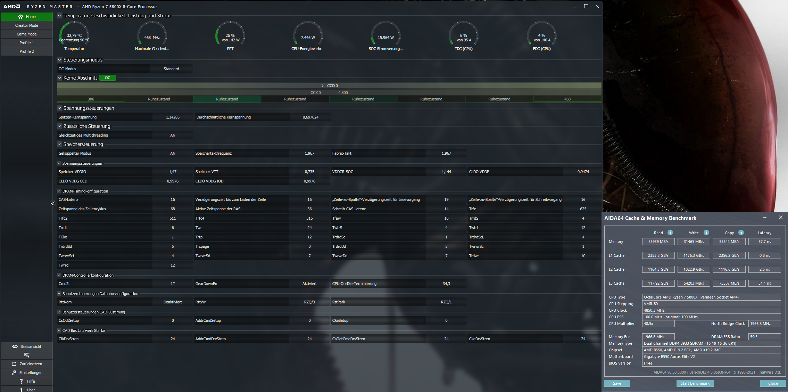The height and width of the screenshot is (392, 788).
Task: Click the Copy info icon in AIDA64
Action: point(741,232)
